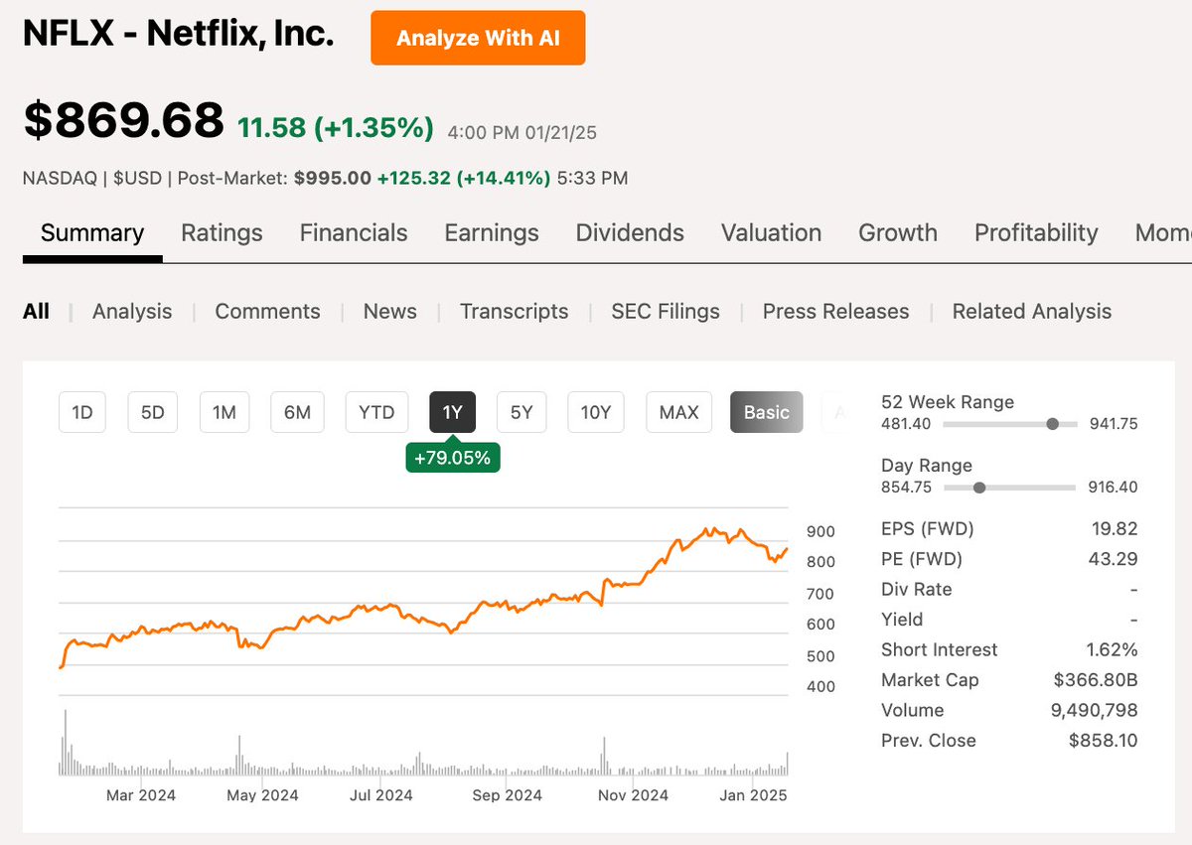This screenshot has height=845, width=1192.
Task: Open the Transcripts section
Action: coord(514,311)
